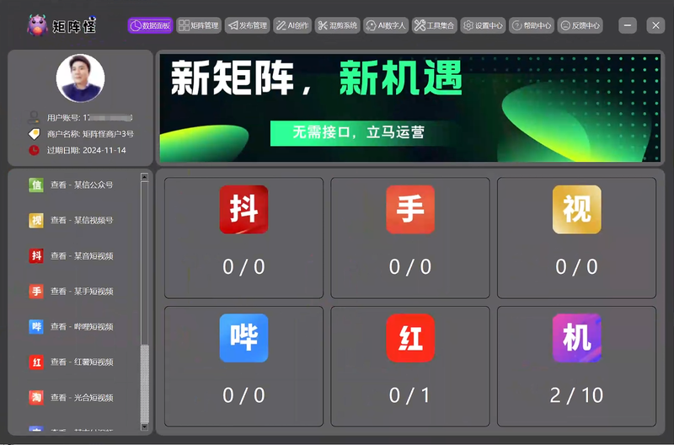
Task: Click the person icon beside 用户账号
Action: point(34,117)
